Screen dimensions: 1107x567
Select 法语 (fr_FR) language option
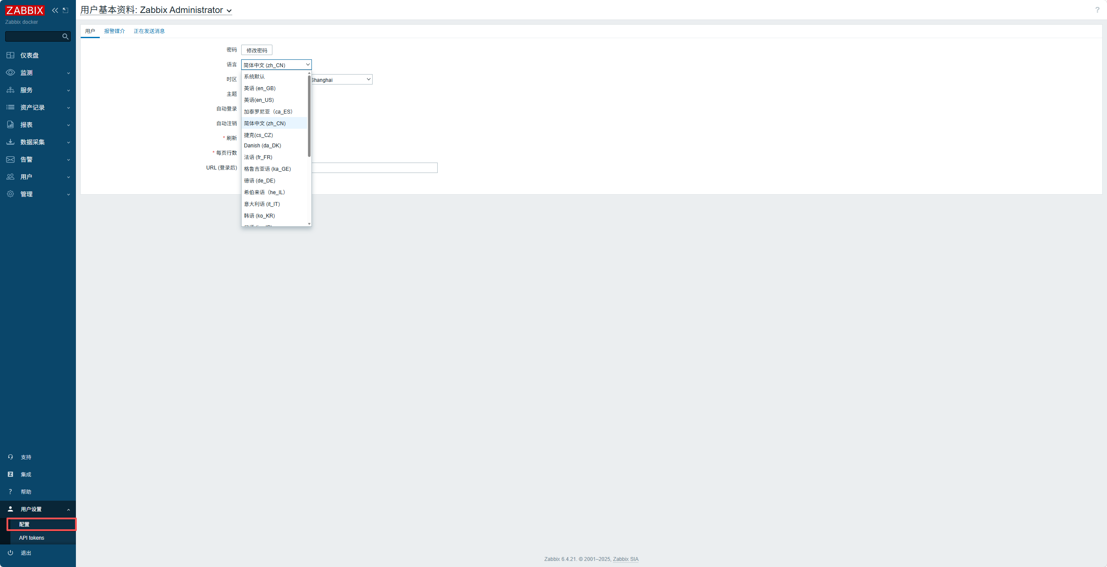pyautogui.click(x=274, y=157)
